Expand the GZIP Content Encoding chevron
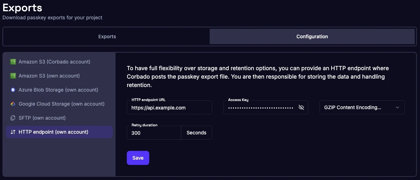Screen dimensions: 420x180 [x=398, y=107]
